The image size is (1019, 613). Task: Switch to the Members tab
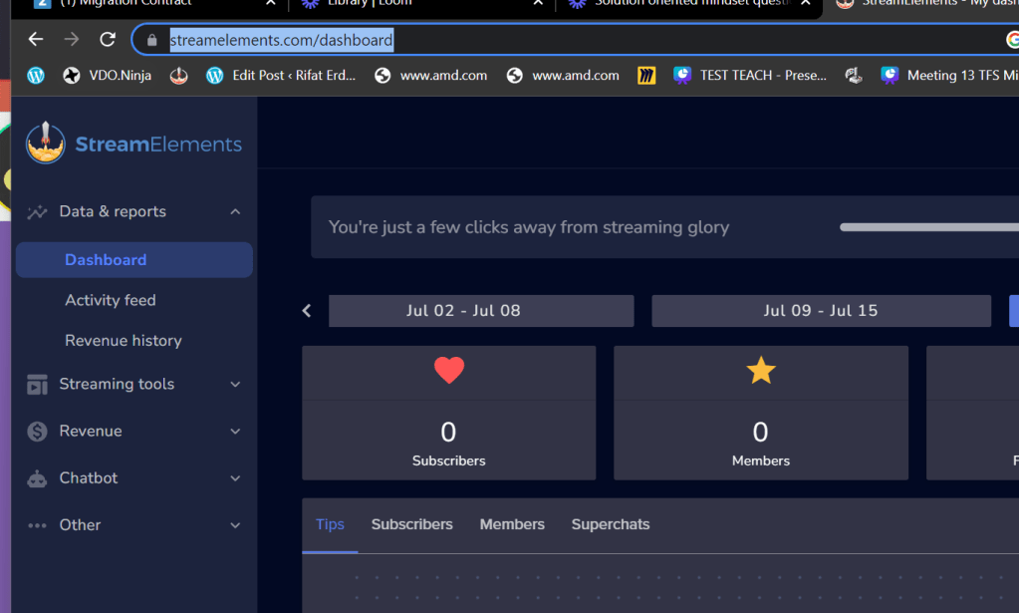pyautogui.click(x=512, y=524)
